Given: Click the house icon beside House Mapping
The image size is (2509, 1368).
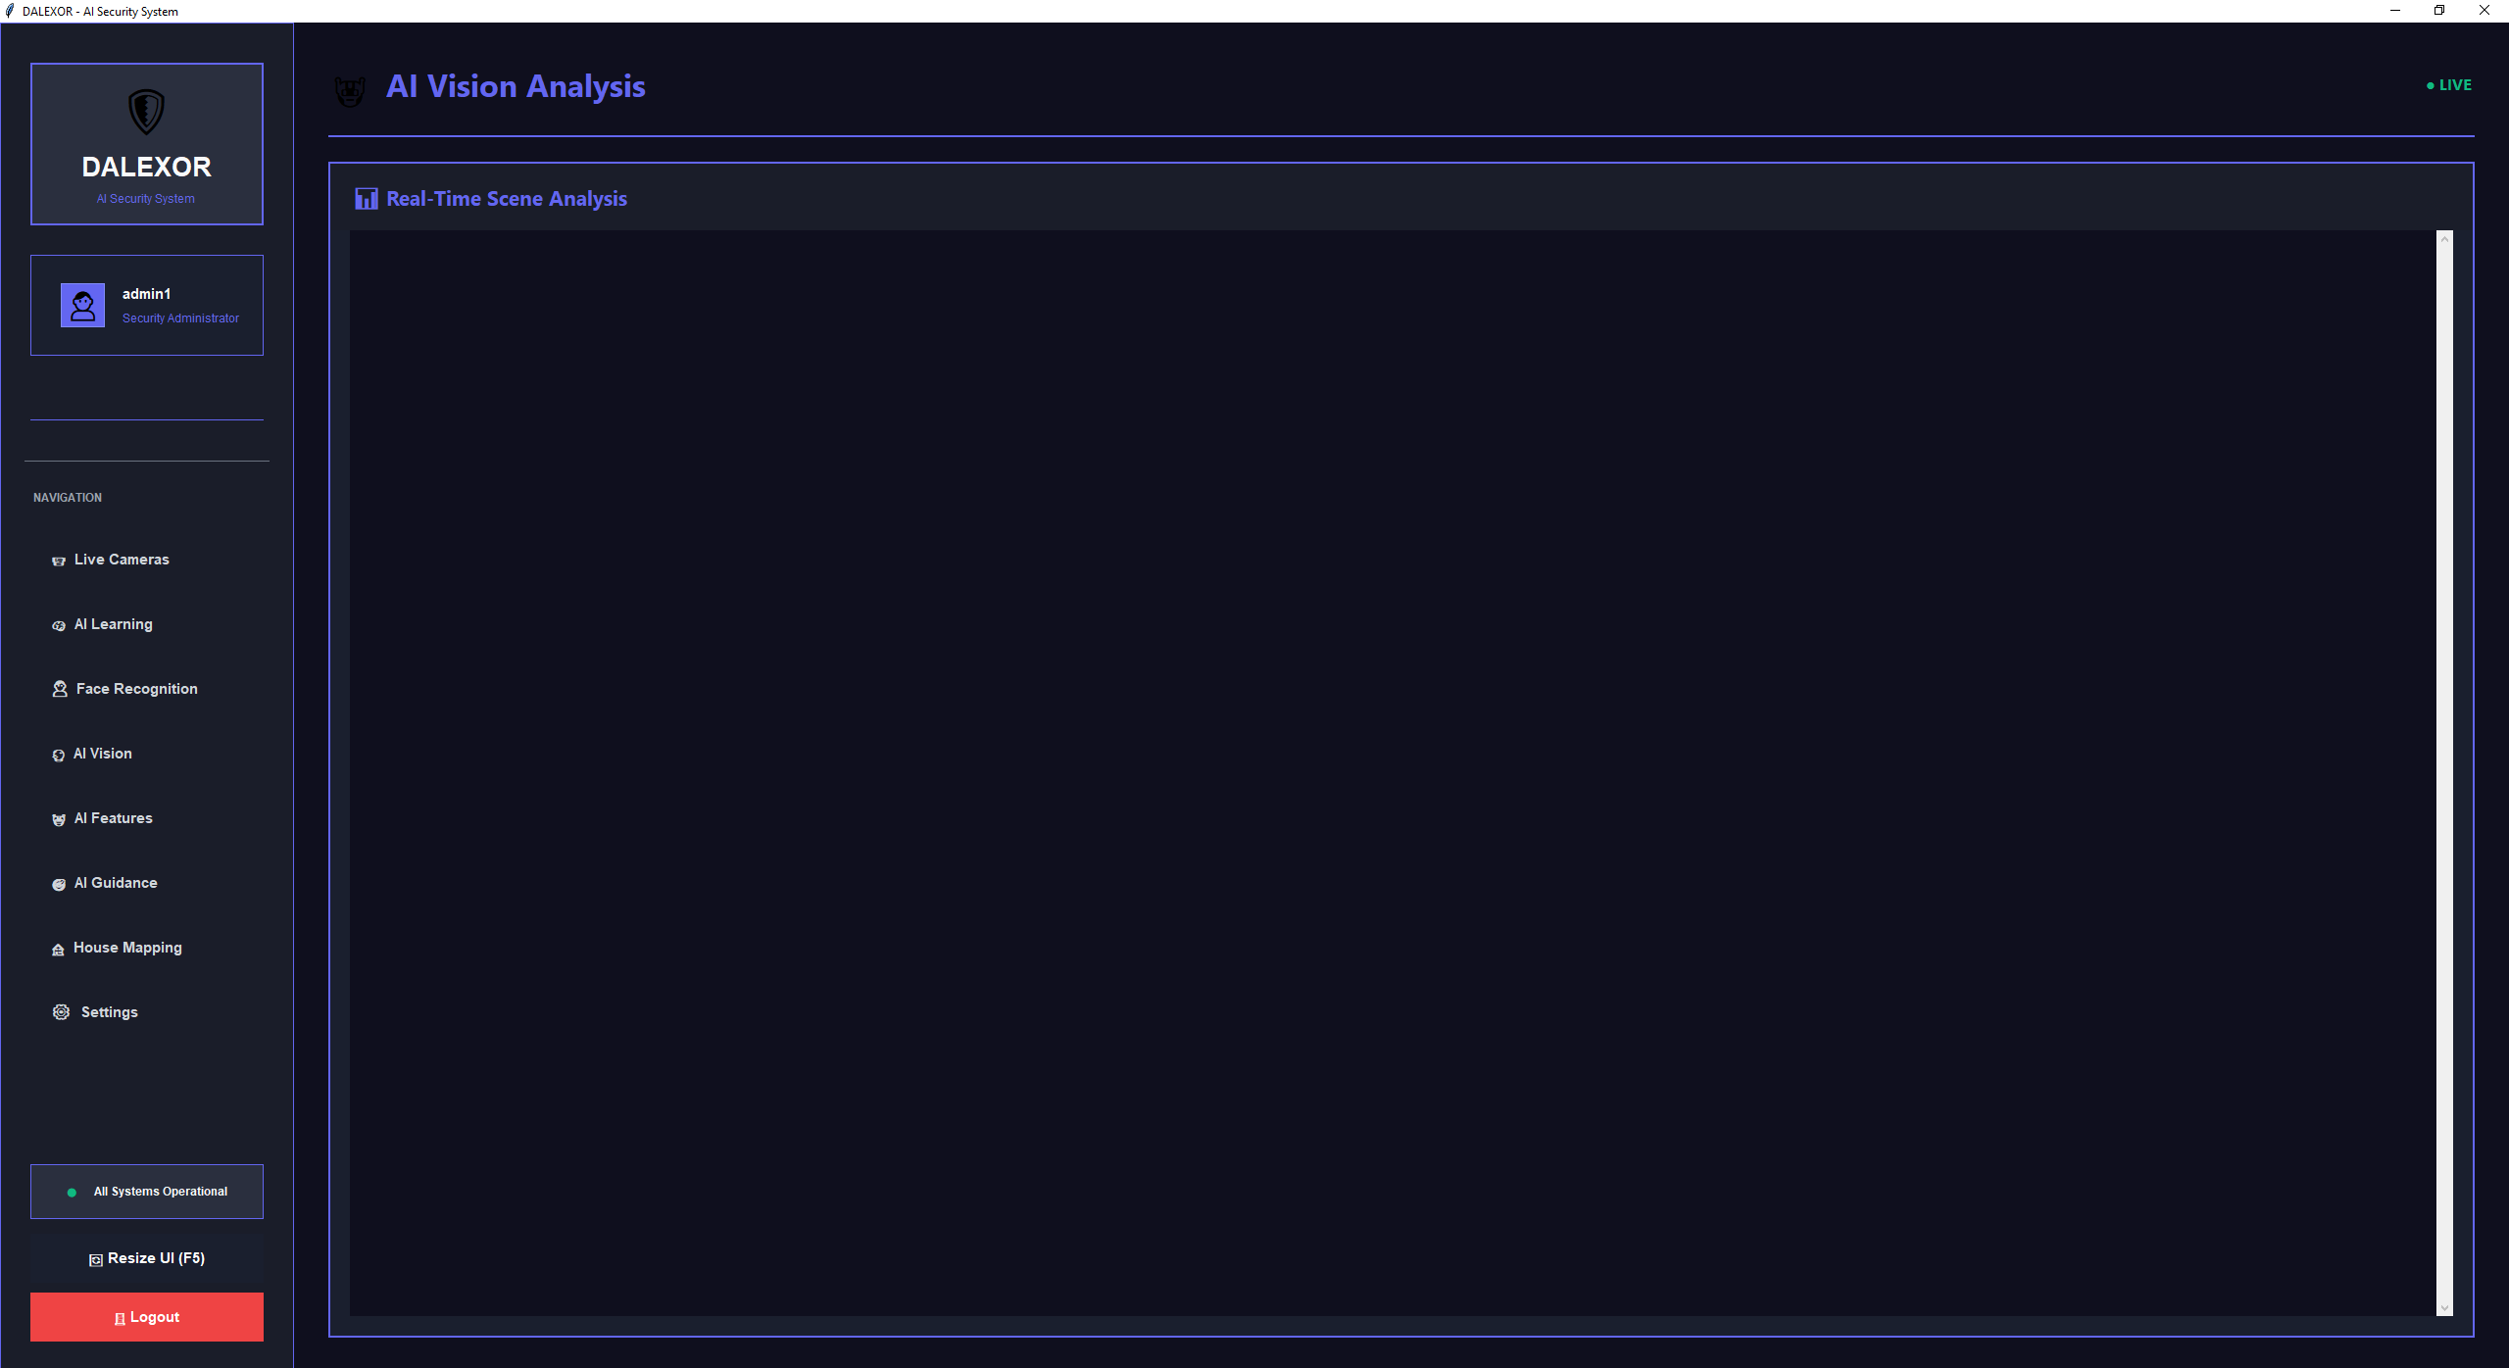Looking at the screenshot, I should [x=58, y=949].
